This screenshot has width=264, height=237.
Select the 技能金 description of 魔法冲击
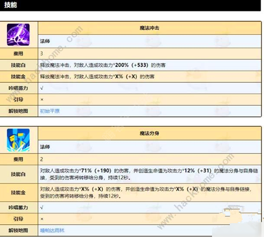point(97,77)
